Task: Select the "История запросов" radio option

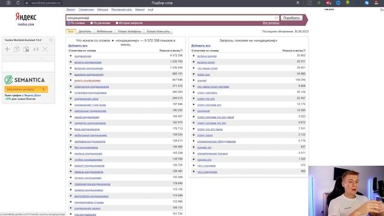Action: pos(117,23)
